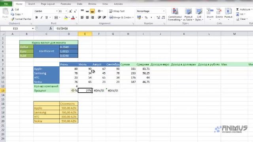Increase font size with Grow Font
The image size is (253, 142).
(x=70, y=11)
